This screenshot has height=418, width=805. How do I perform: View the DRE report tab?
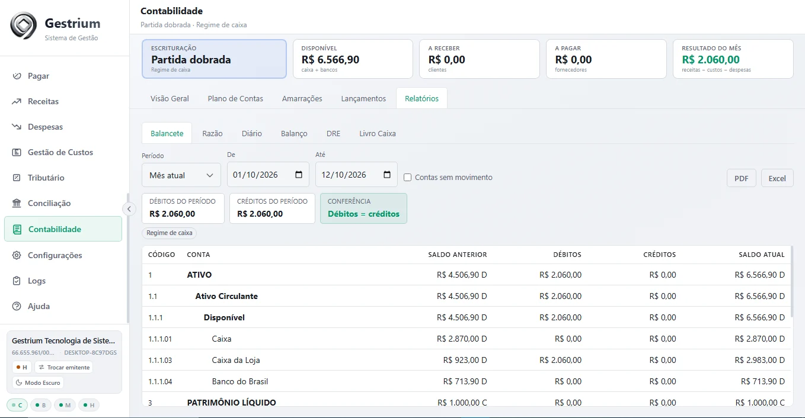coord(333,133)
